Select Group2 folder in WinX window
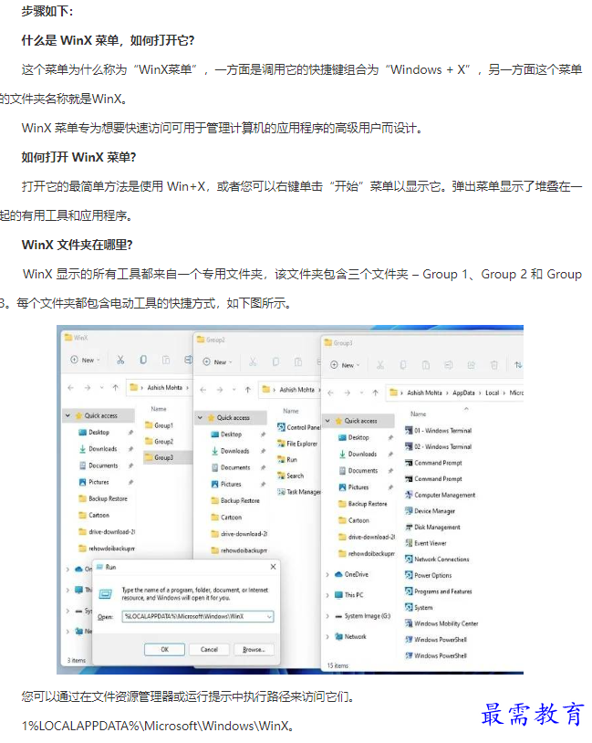 click(160, 441)
